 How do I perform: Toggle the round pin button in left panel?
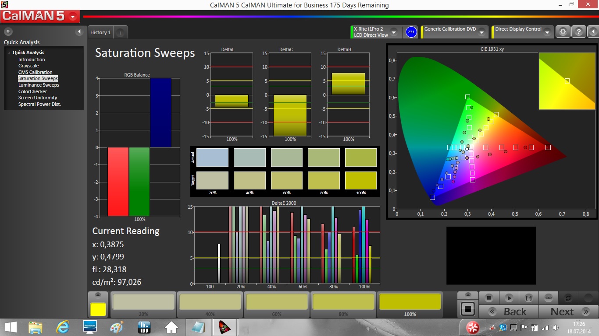click(x=8, y=31)
